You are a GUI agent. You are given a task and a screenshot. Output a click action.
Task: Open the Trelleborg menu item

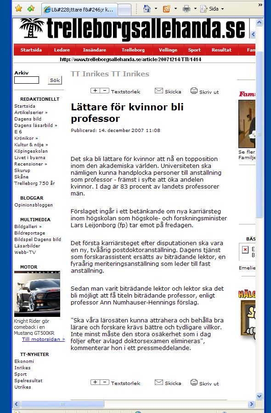coord(133,50)
